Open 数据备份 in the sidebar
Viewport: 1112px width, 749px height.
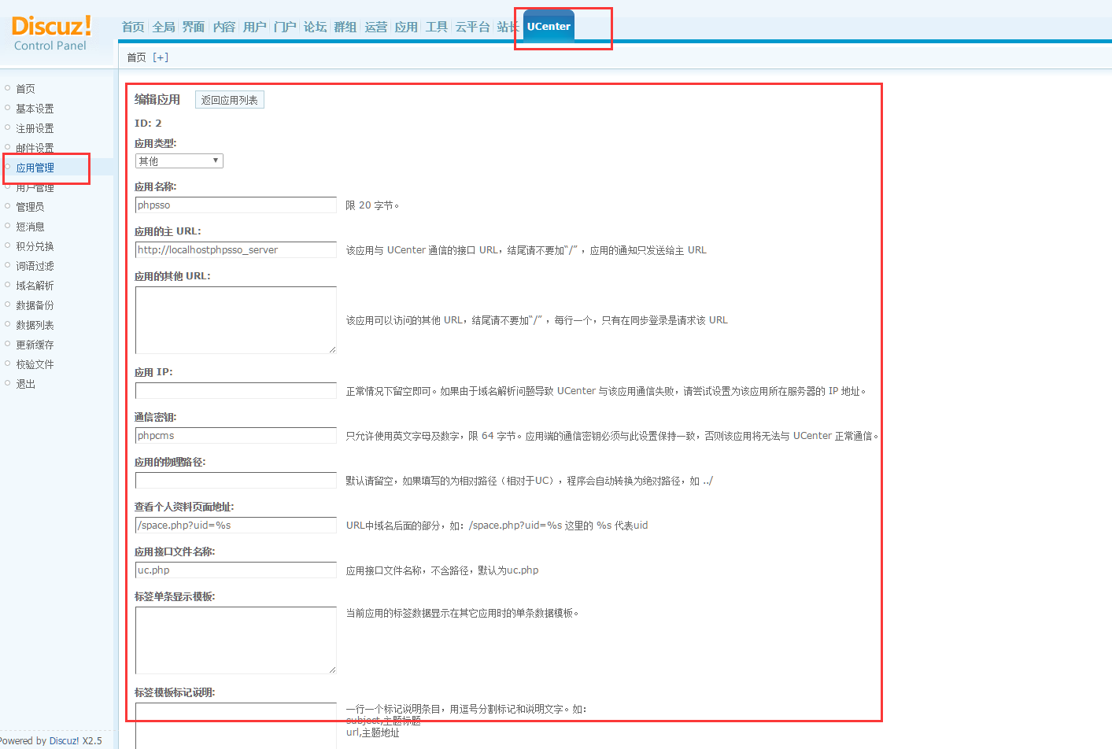pos(35,305)
